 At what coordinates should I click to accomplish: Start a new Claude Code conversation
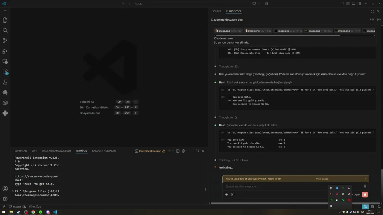pyautogui.click(x=379, y=19)
